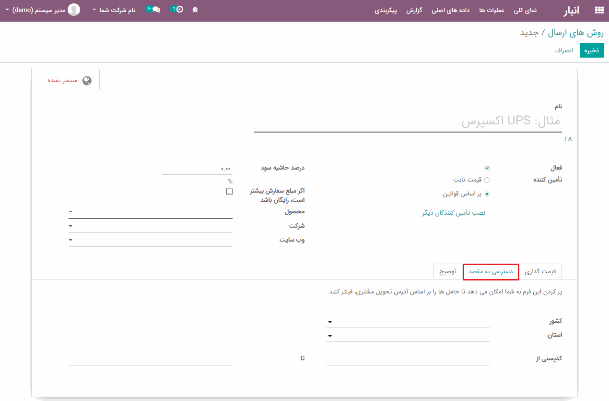The height and width of the screenshot is (401, 609).
Task: Click the debug bug icon
Action: point(195,10)
